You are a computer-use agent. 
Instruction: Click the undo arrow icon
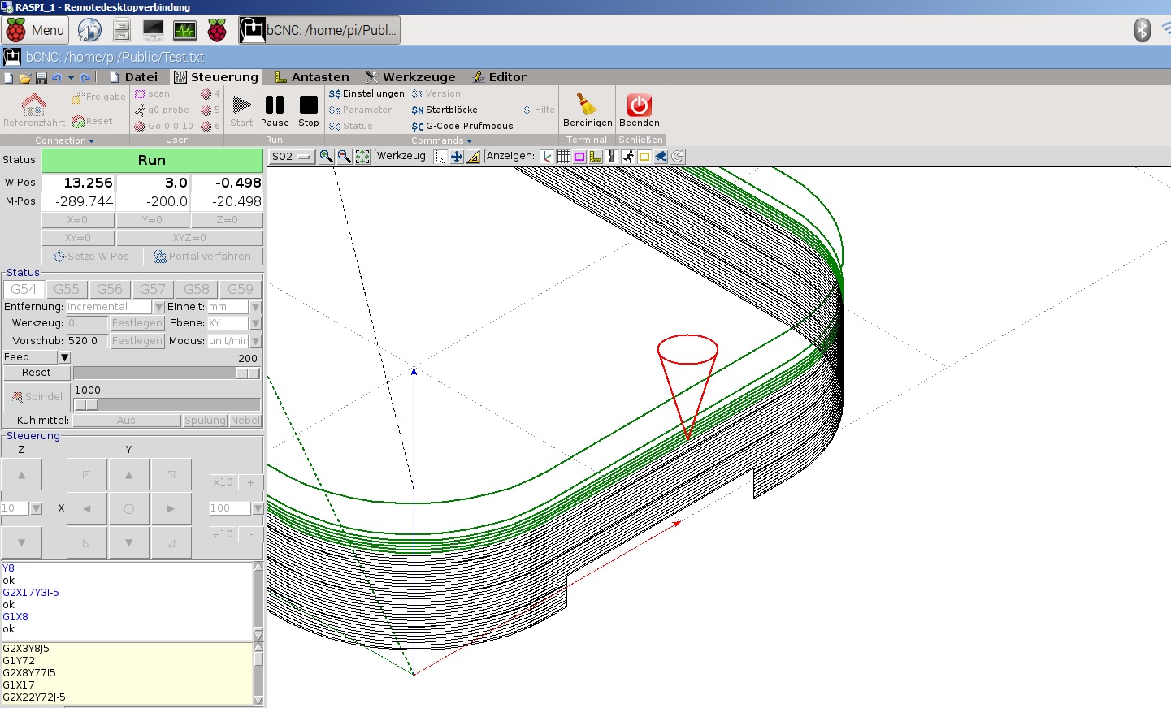(57, 78)
